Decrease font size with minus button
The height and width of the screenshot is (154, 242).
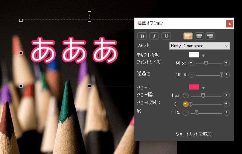(191, 63)
